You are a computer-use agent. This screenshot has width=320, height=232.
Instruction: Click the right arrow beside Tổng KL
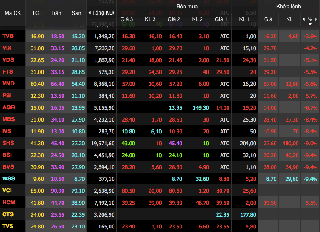click(114, 12)
